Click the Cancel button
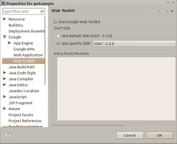Image resolution: width=177 pixels, height=144 pixels. [x=130, y=135]
